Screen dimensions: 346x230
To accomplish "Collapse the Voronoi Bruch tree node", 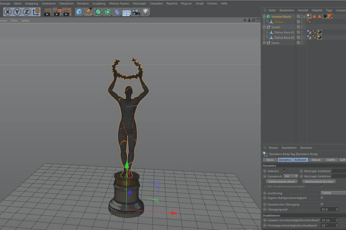I will coord(264,17).
